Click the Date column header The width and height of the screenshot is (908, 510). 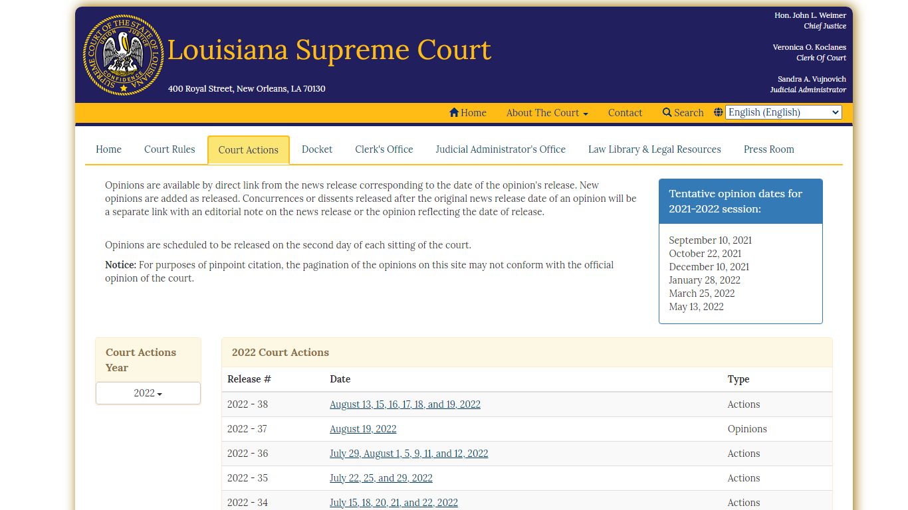coord(340,379)
